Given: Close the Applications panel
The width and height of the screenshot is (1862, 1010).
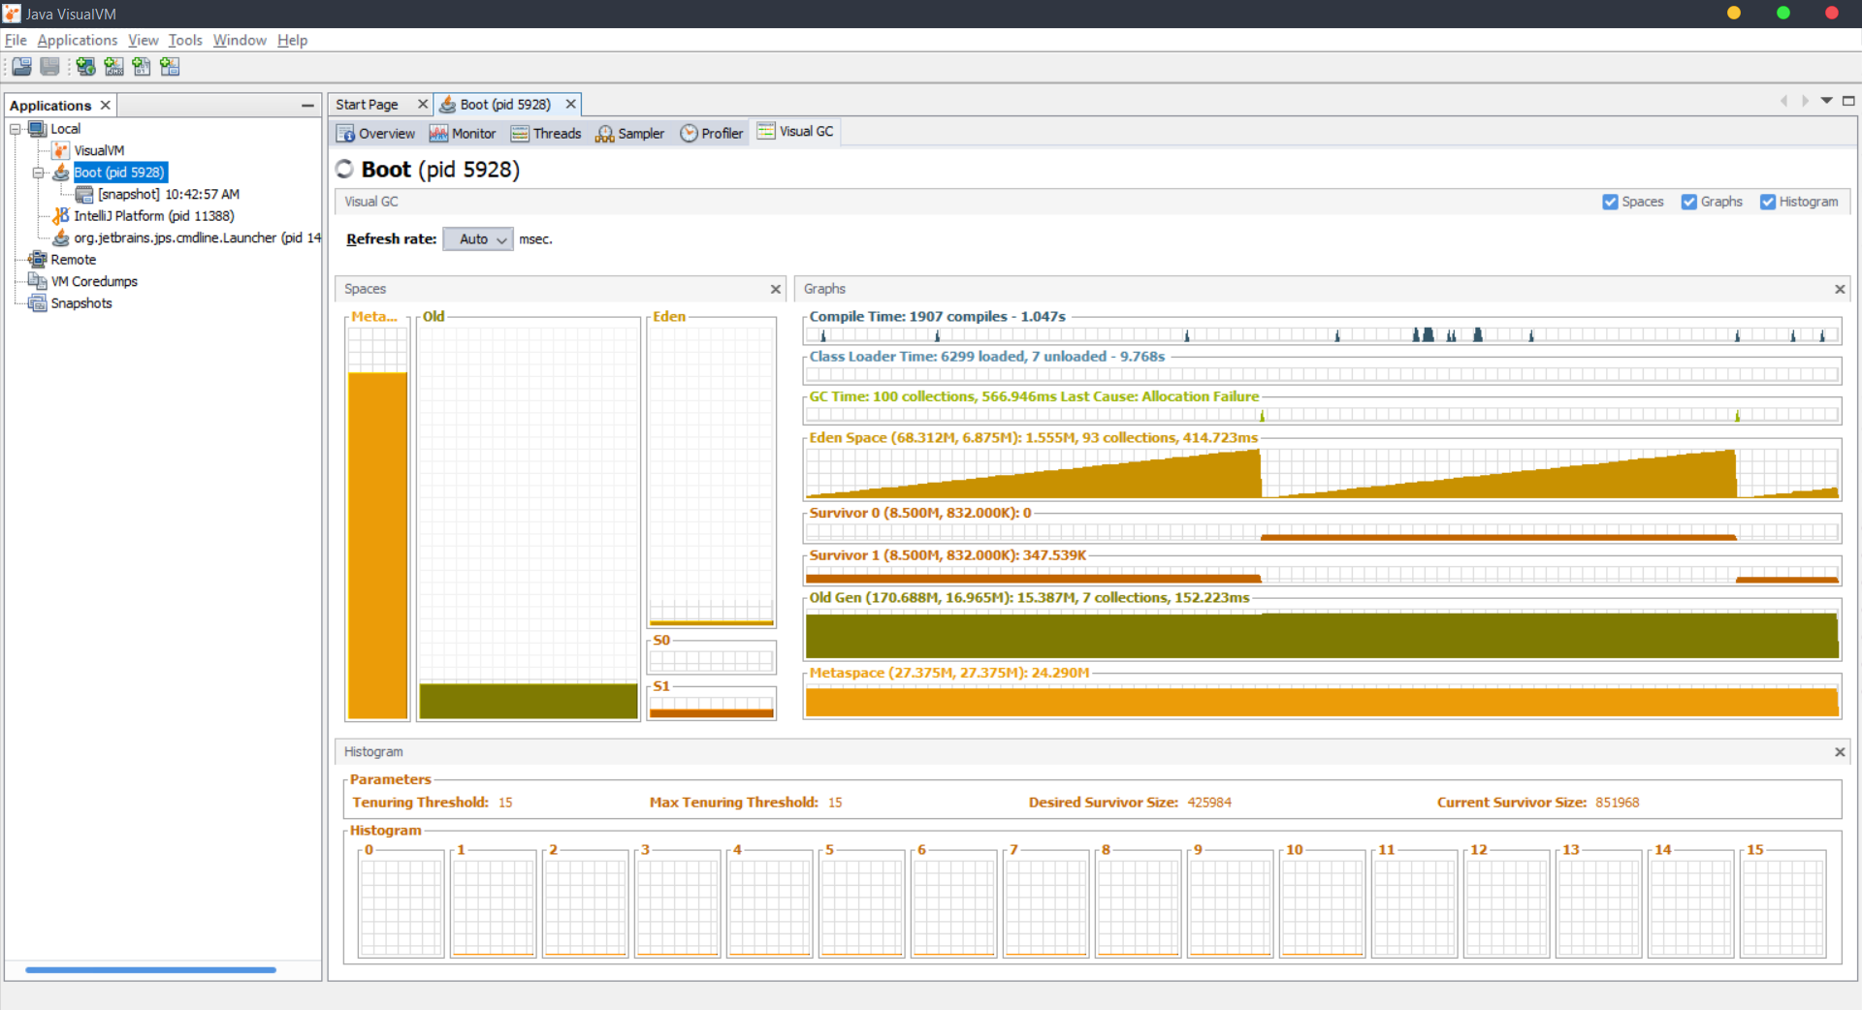Looking at the screenshot, I should click(x=106, y=105).
